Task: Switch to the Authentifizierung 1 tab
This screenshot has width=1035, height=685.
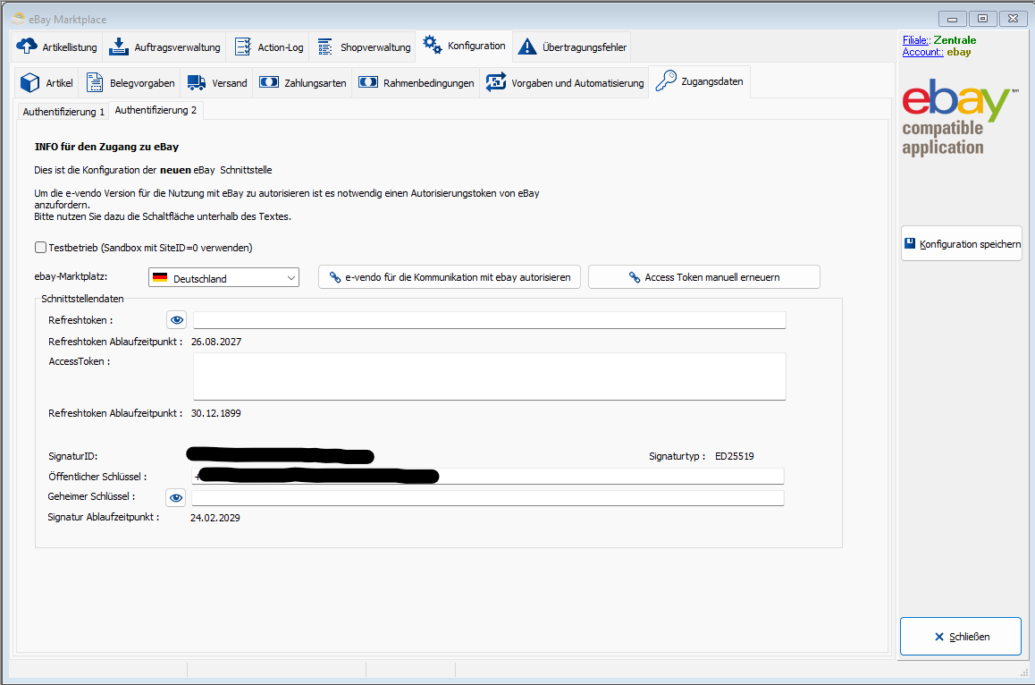Action: (x=63, y=111)
